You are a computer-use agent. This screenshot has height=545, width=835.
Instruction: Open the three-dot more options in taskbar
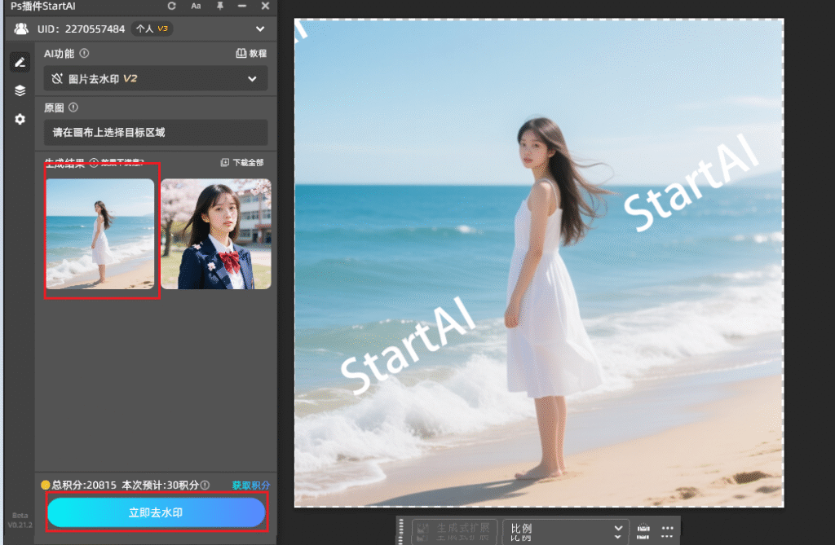tap(667, 530)
